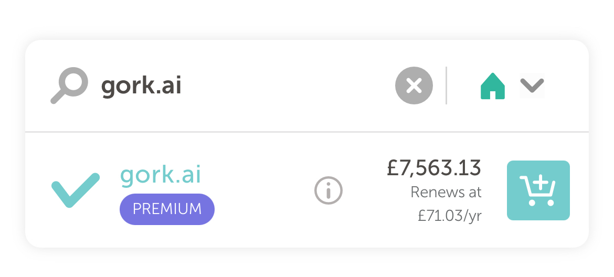
Task: Click the gork.ai result row
Action: click(x=262, y=190)
